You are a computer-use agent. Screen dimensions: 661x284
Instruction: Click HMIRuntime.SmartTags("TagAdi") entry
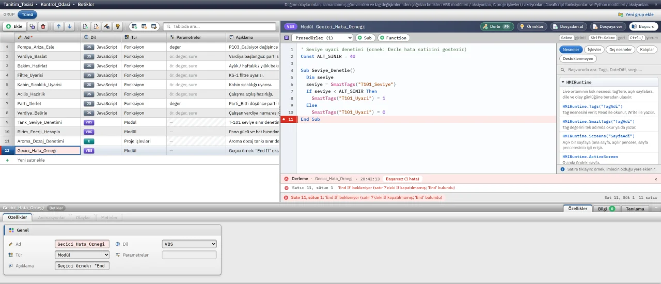[x=609, y=124]
